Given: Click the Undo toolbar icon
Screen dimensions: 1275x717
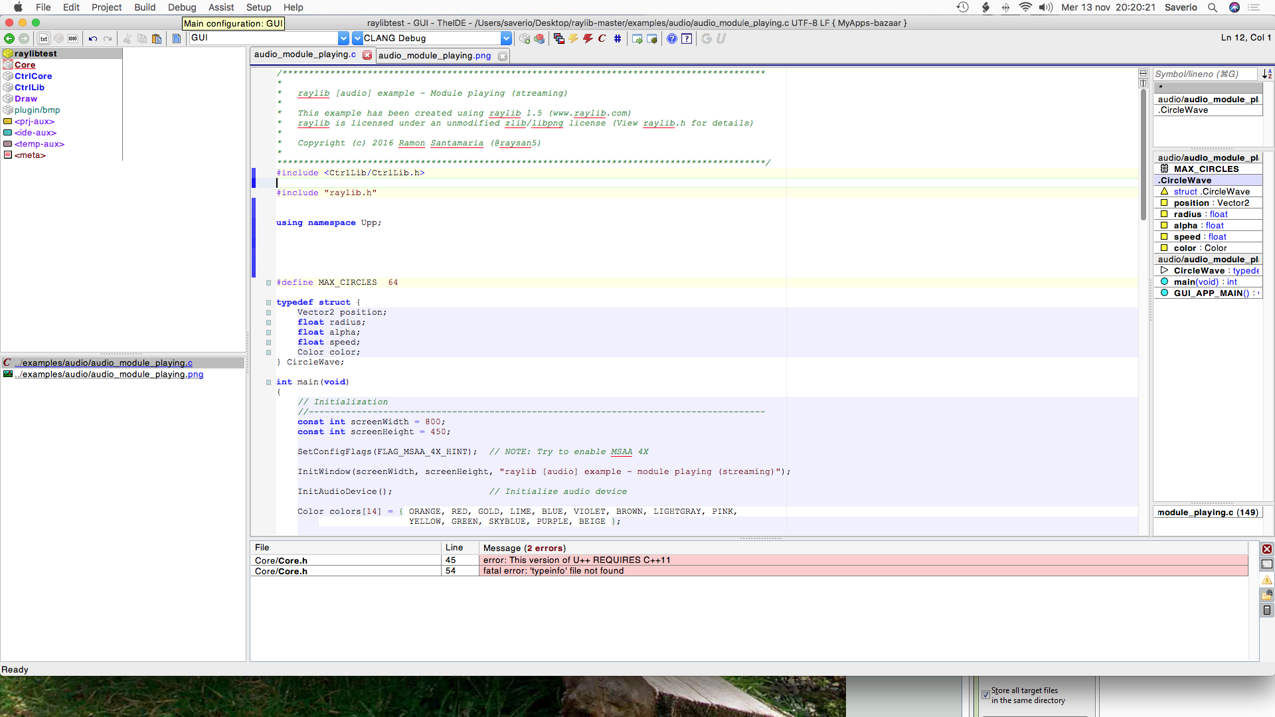Looking at the screenshot, I should 93,39.
